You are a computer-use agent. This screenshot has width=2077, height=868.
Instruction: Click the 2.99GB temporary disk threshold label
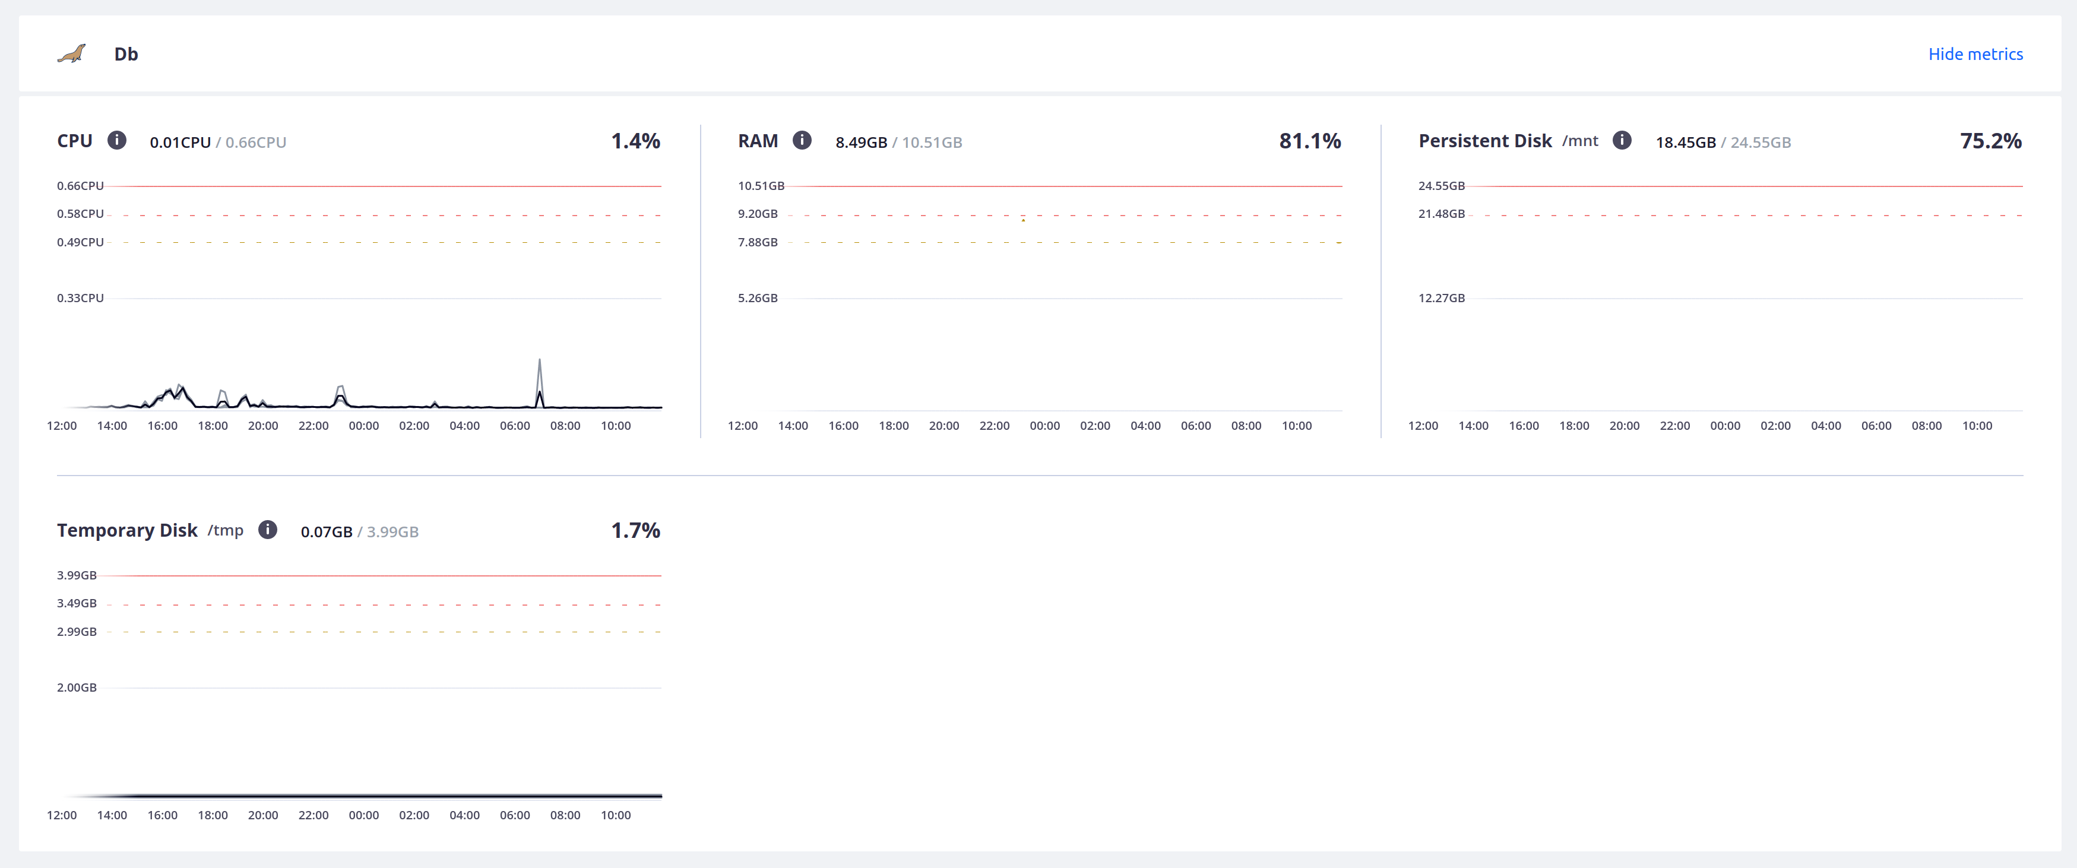pos(77,632)
